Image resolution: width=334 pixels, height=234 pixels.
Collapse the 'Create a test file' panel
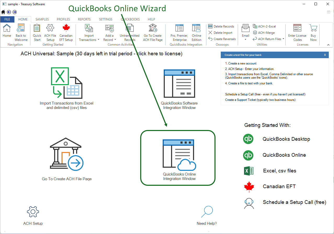325,55
